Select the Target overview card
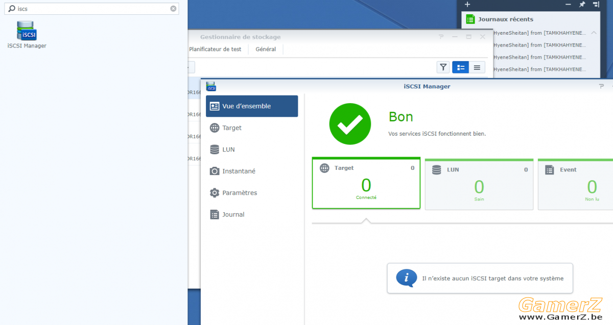This screenshot has width=613, height=325. tap(366, 183)
